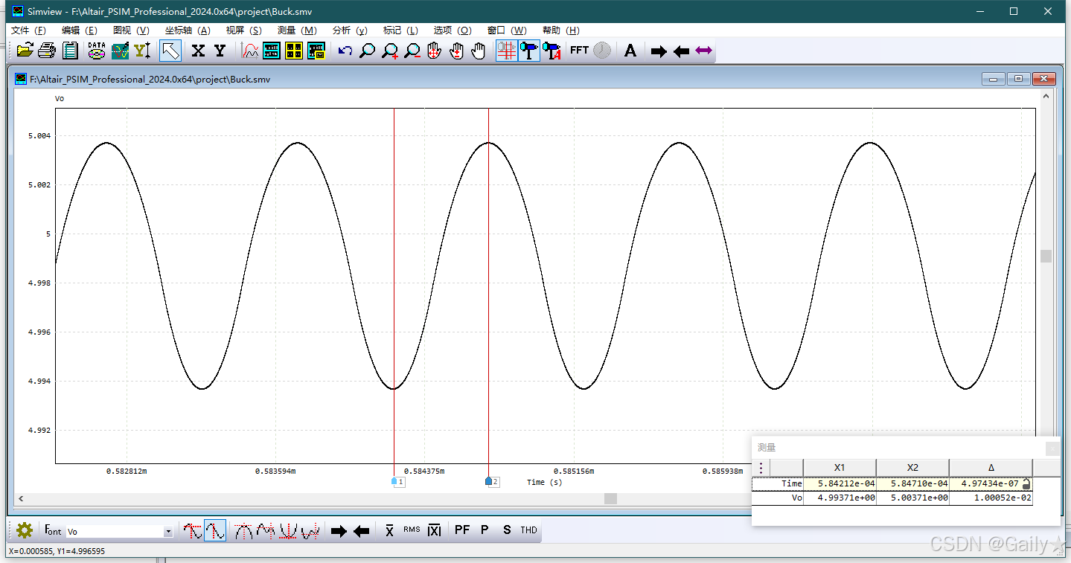
Task: Click the Y-axis range icon with arrows
Action: [142, 51]
